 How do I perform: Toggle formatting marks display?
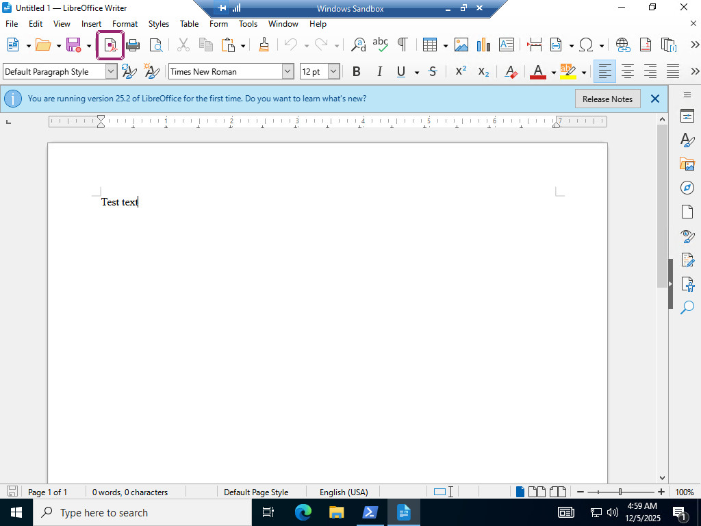(403, 45)
